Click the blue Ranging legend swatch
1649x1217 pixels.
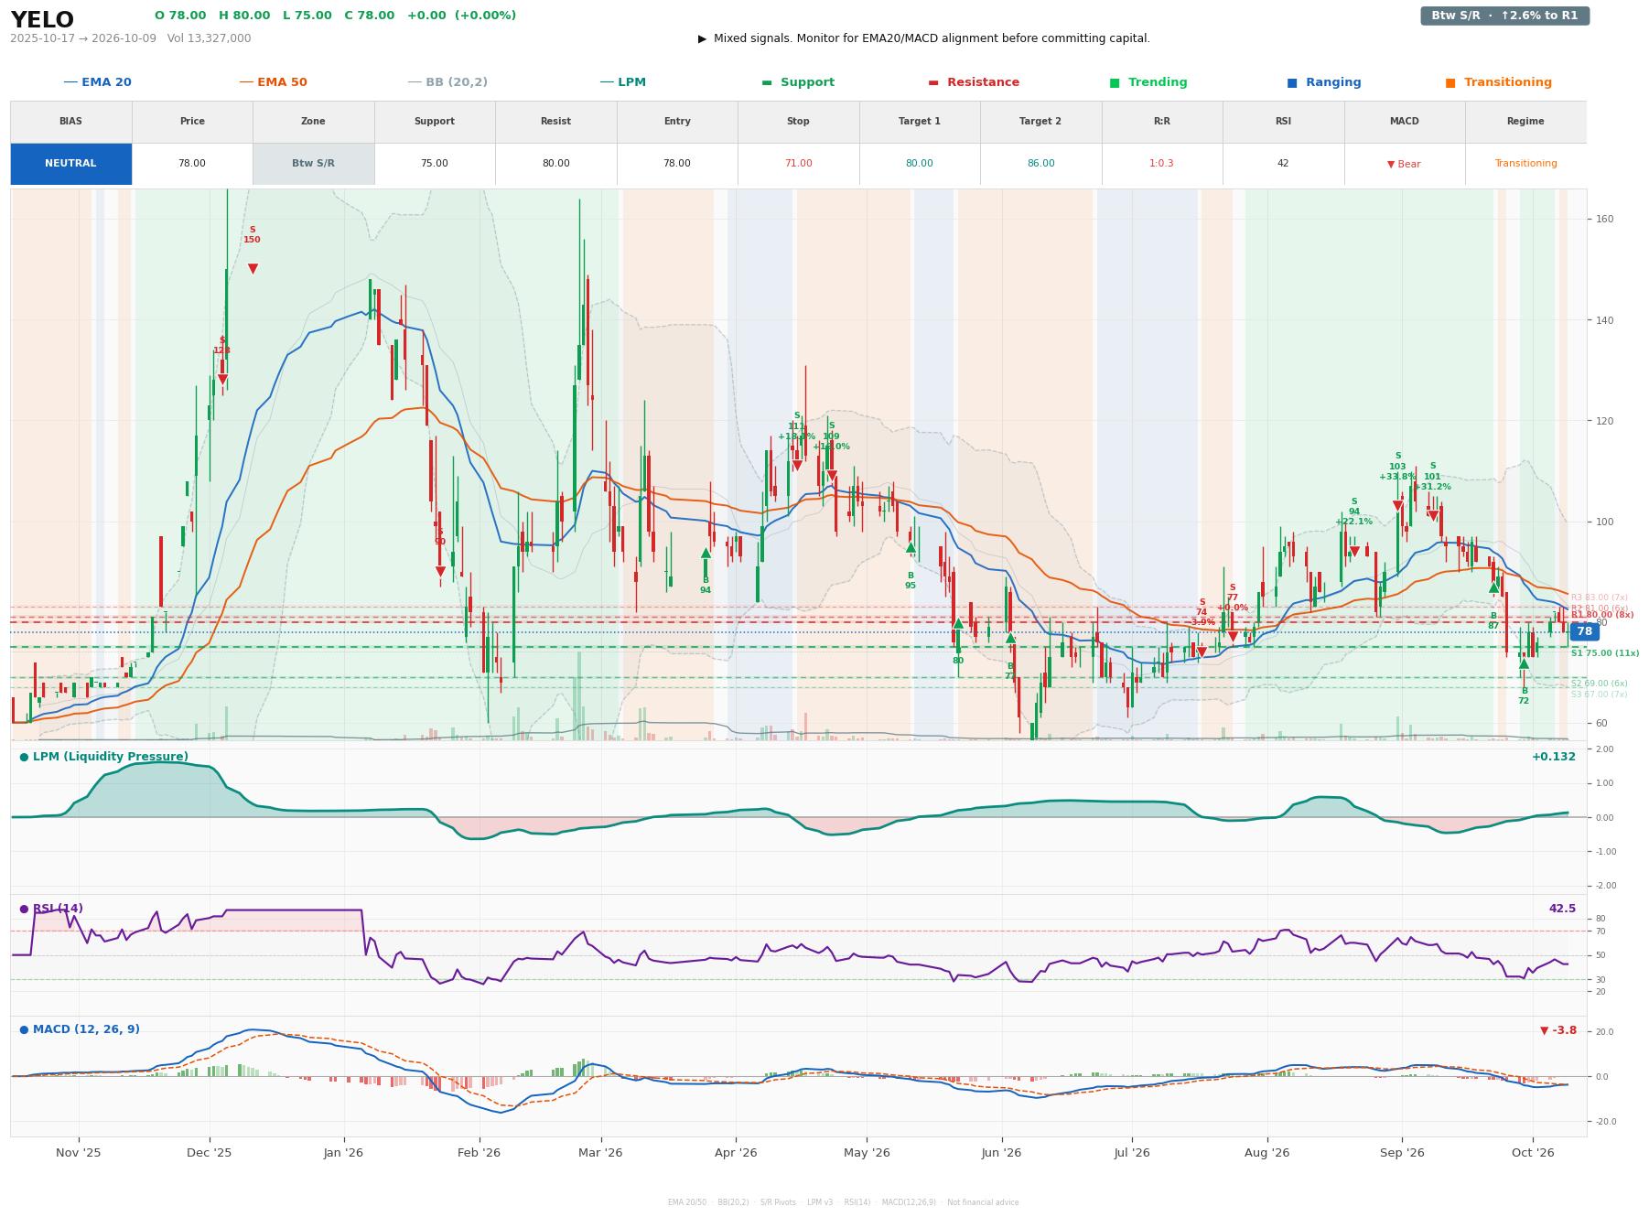click(x=1292, y=82)
